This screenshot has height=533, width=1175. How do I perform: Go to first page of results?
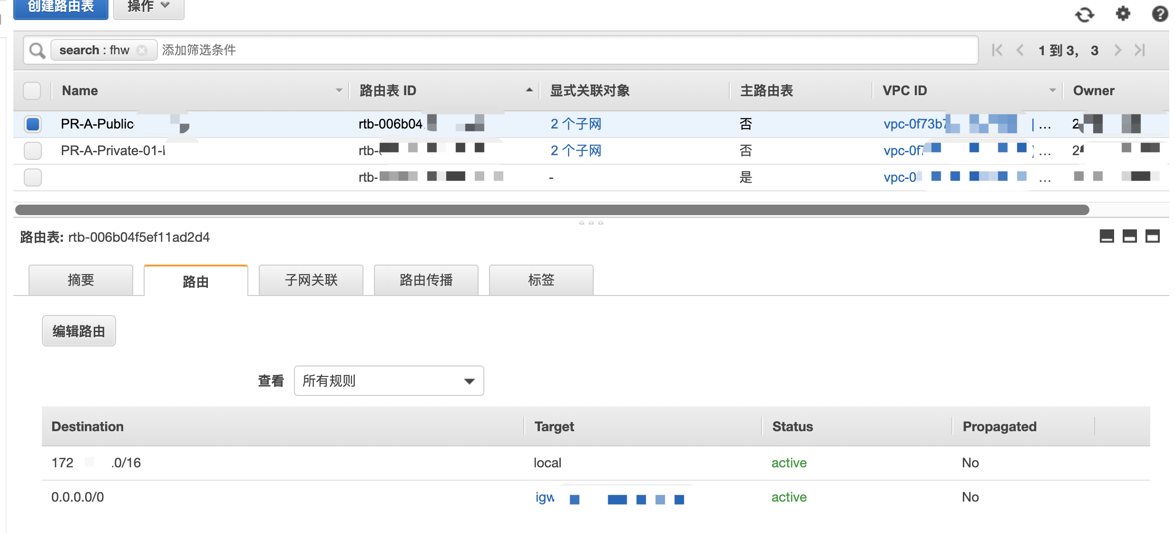pyautogui.click(x=997, y=50)
